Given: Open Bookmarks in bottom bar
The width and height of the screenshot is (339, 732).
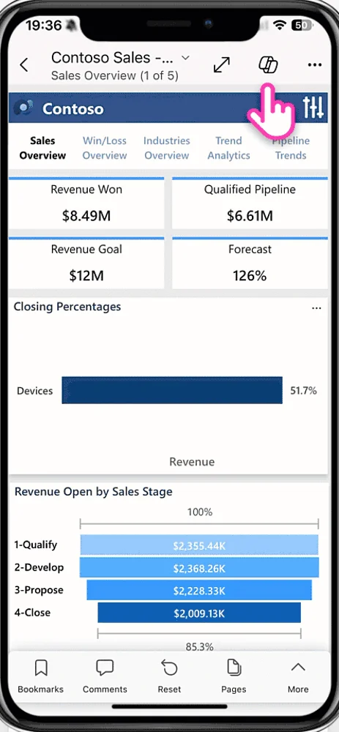Looking at the screenshot, I should tap(40, 676).
